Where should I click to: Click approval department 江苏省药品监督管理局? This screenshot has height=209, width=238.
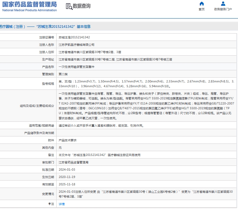click(73, 162)
